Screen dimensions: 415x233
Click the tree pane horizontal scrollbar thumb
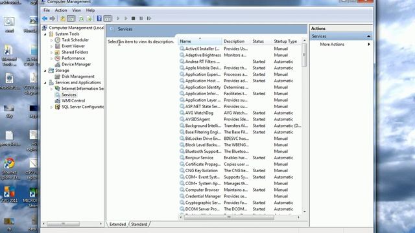coord(64,224)
